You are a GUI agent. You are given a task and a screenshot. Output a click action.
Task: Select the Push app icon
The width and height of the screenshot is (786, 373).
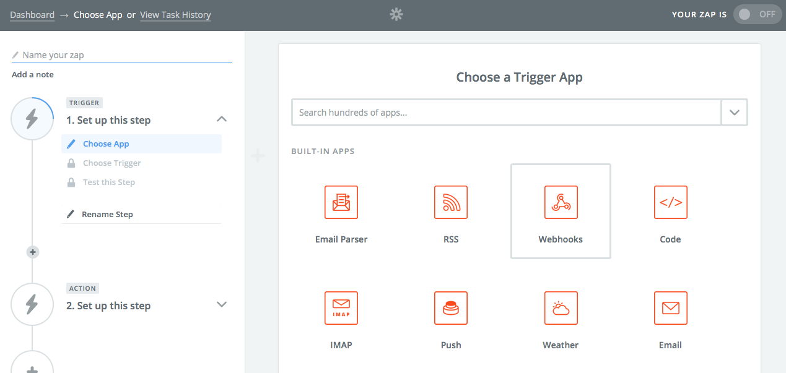(x=451, y=308)
